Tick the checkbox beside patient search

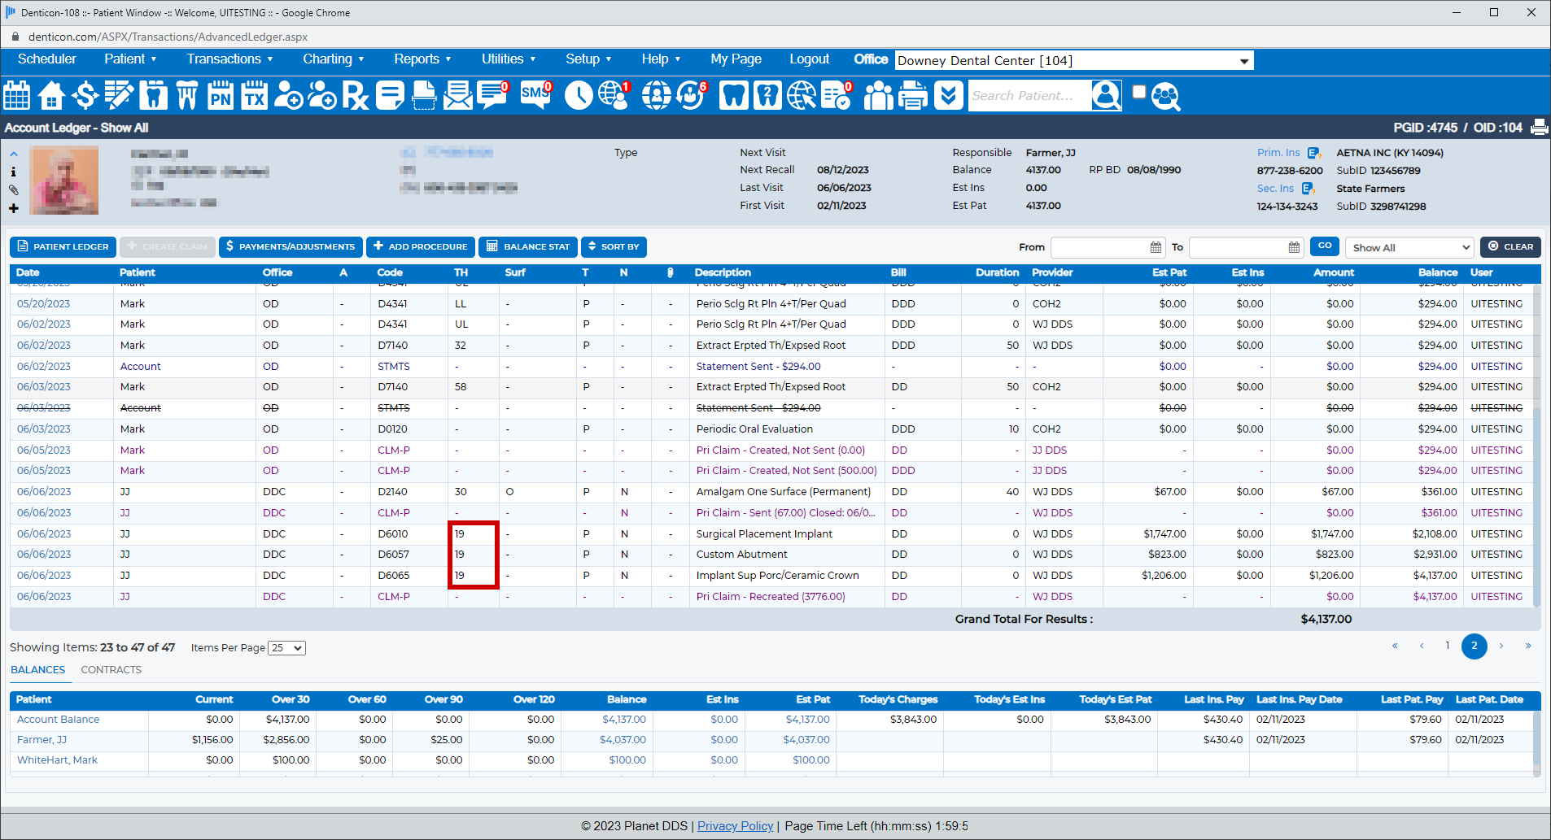coord(1139,92)
